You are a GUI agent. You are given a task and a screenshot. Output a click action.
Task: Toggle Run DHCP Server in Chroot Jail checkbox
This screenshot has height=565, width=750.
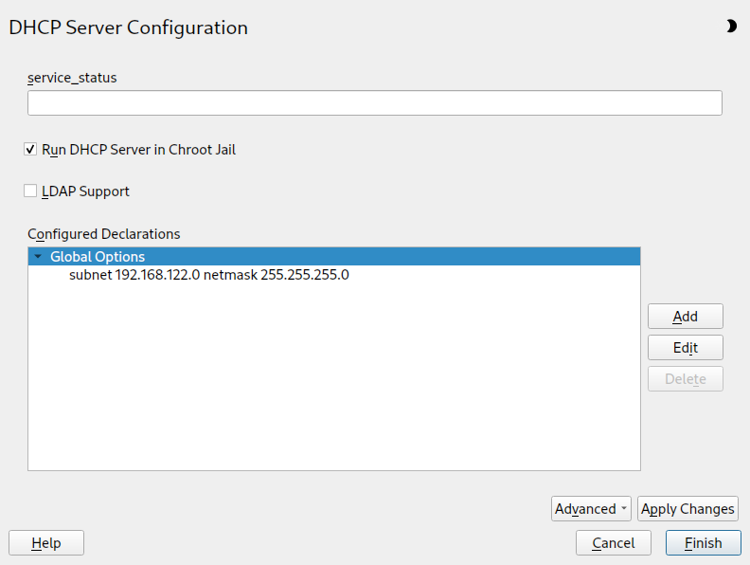coord(31,150)
